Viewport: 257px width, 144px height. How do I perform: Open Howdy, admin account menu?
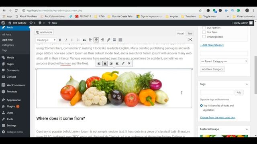[243, 23]
